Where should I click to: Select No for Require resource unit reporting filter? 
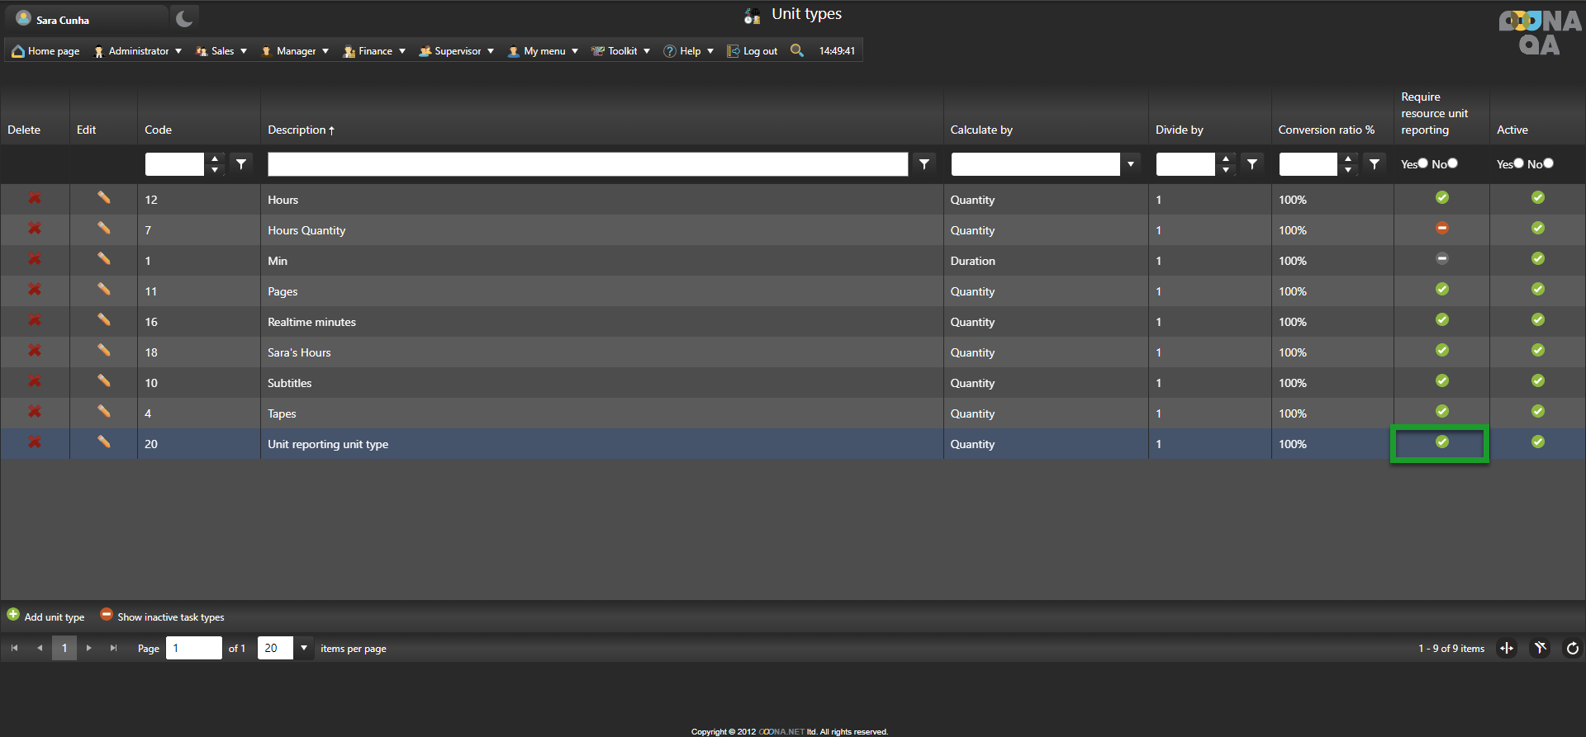(1452, 163)
